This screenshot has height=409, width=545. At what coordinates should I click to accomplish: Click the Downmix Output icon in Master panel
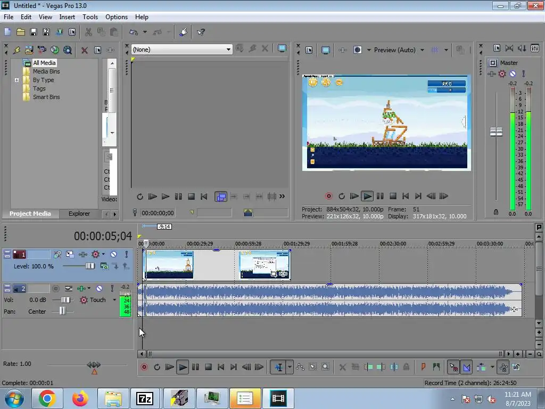pyautogui.click(x=509, y=48)
